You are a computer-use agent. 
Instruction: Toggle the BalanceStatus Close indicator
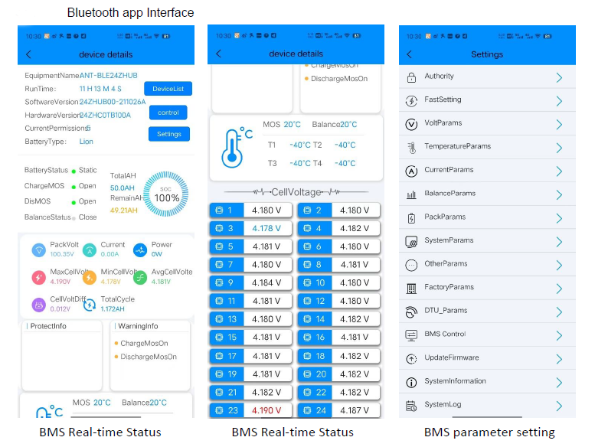74,218
